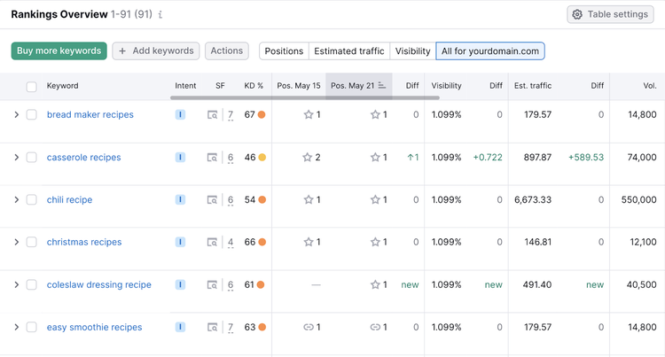This screenshot has width=665, height=357.
Task: Select the easy smoothie recipes row checkbox
Action: point(31,327)
